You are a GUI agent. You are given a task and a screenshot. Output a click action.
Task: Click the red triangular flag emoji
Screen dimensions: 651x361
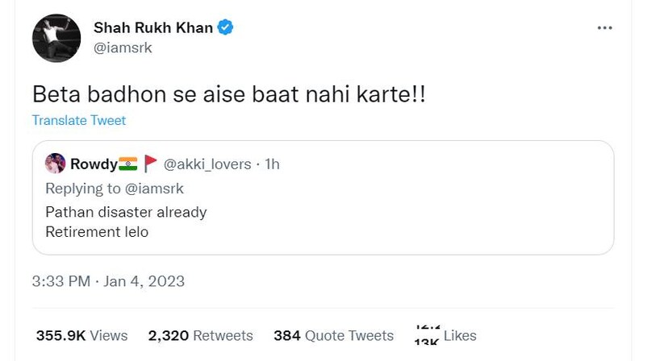pos(150,164)
